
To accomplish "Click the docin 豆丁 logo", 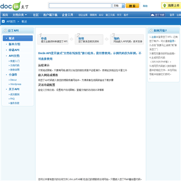I will coord(15,6).
